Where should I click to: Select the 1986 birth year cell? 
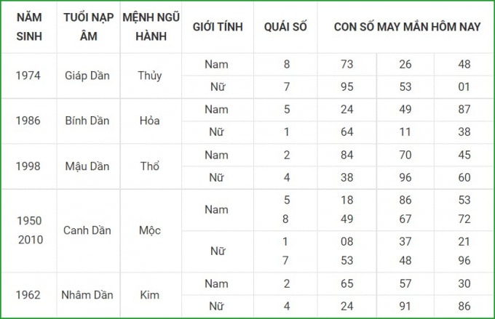(x=28, y=121)
